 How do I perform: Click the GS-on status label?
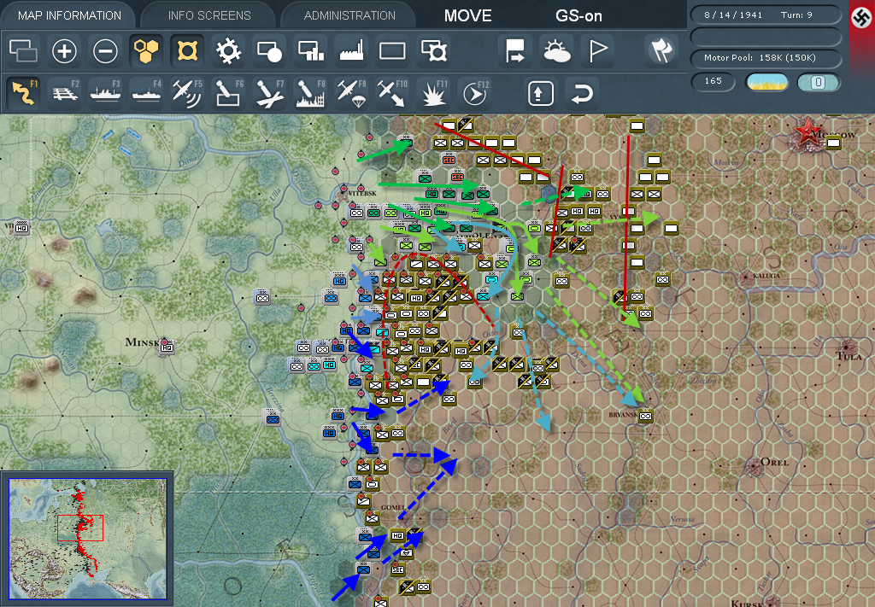click(x=578, y=15)
